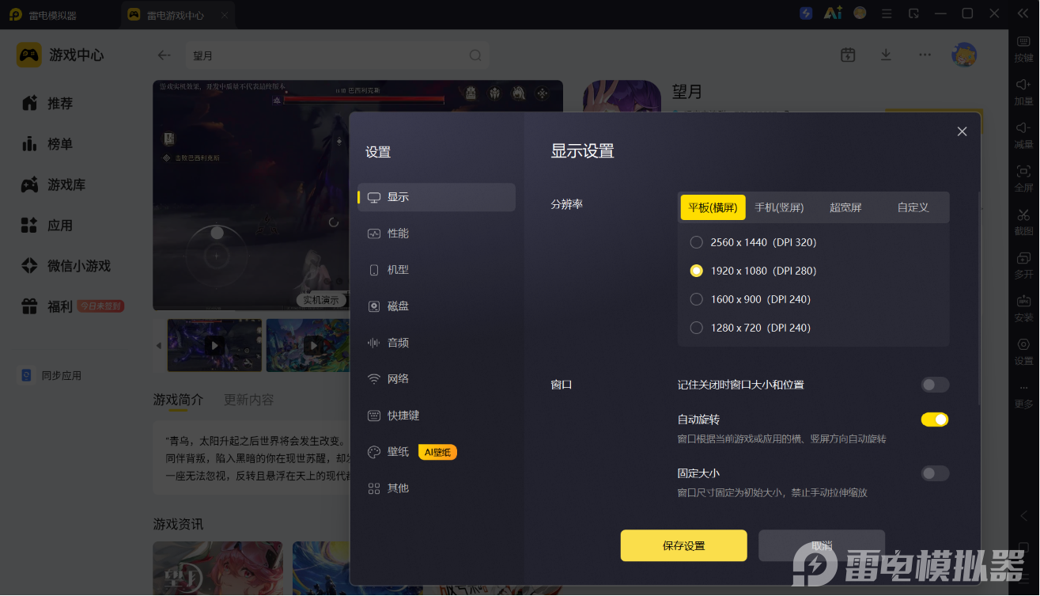Switch to 平板(横屏) resolution tab
Viewport: 1040px width, 596px height.
[713, 207]
